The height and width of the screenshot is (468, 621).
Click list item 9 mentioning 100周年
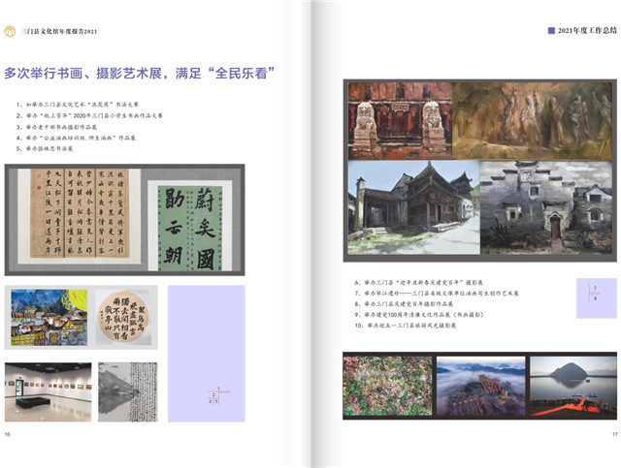419,315
